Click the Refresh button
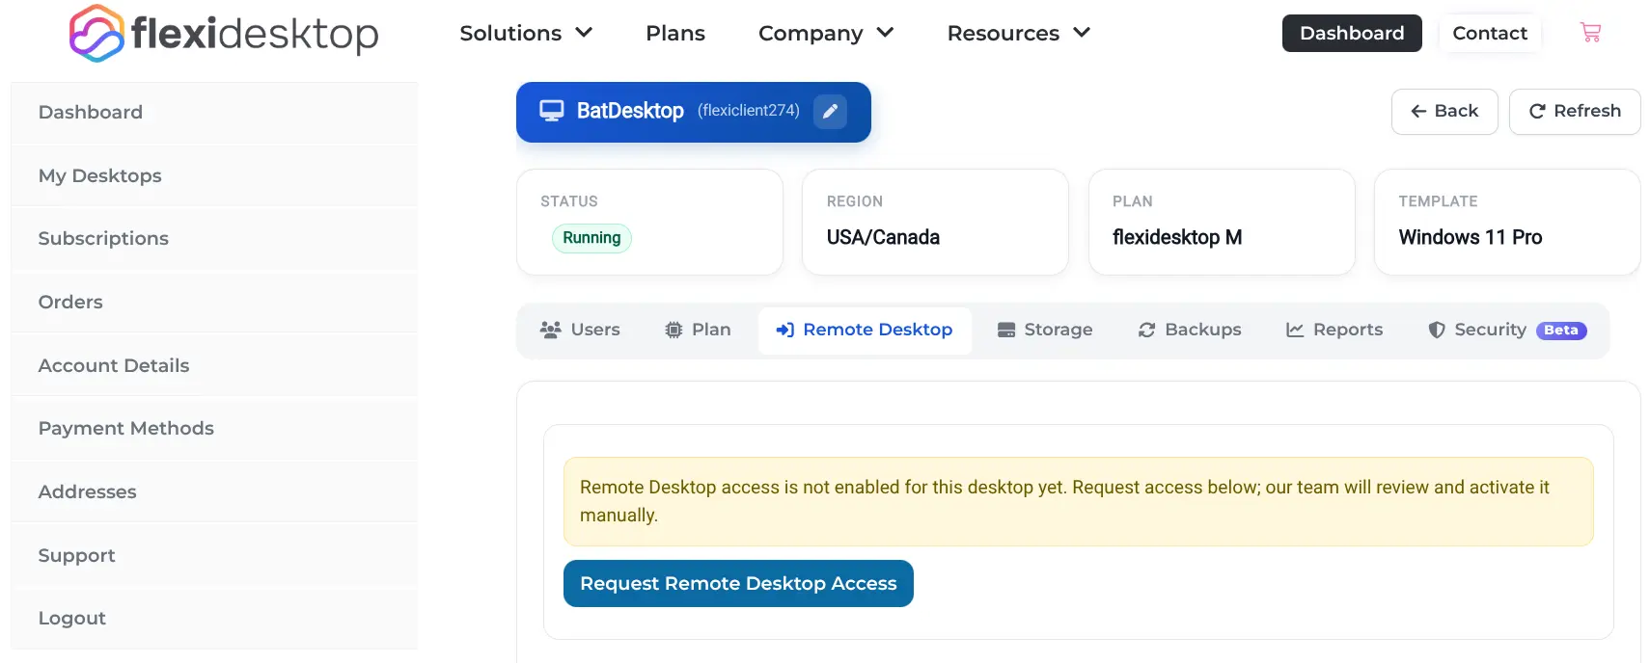The width and height of the screenshot is (1650, 663). click(1575, 112)
